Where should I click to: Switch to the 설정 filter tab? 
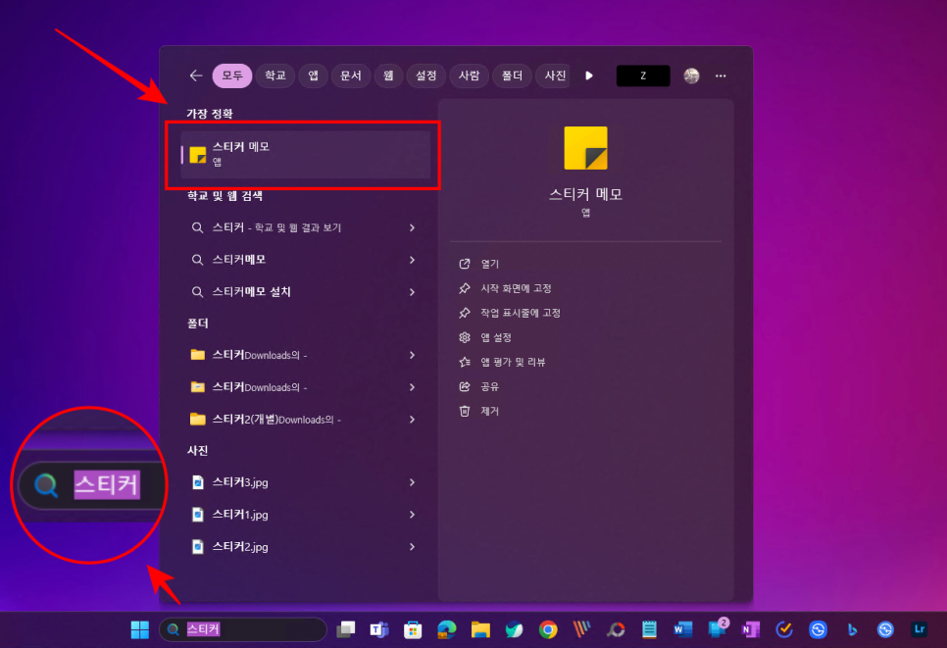tap(425, 75)
